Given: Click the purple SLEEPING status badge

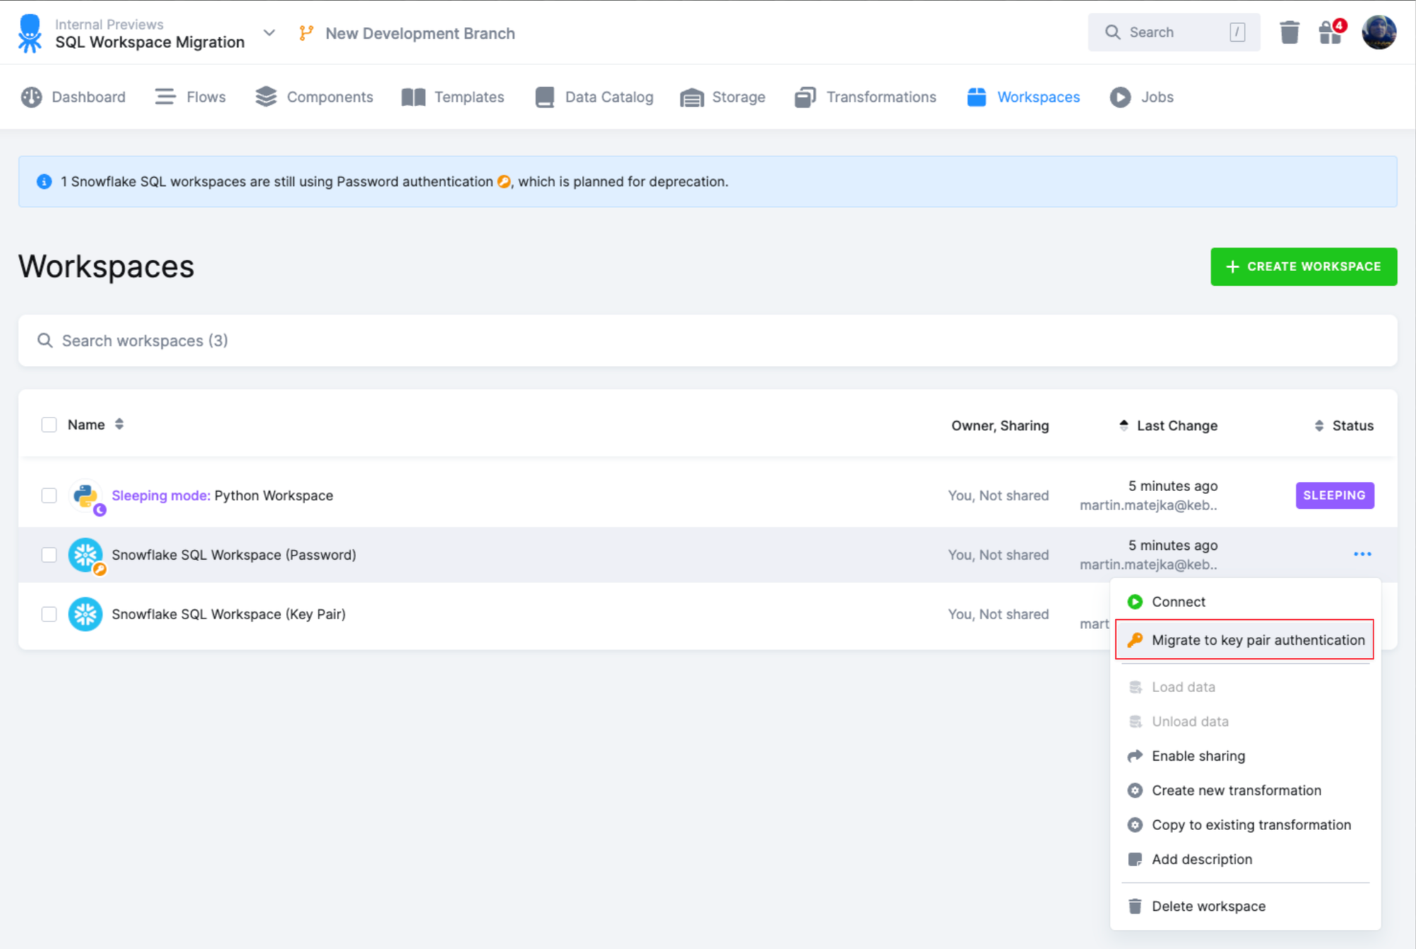Looking at the screenshot, I should pyautogui.click(x=1334, y=495).
